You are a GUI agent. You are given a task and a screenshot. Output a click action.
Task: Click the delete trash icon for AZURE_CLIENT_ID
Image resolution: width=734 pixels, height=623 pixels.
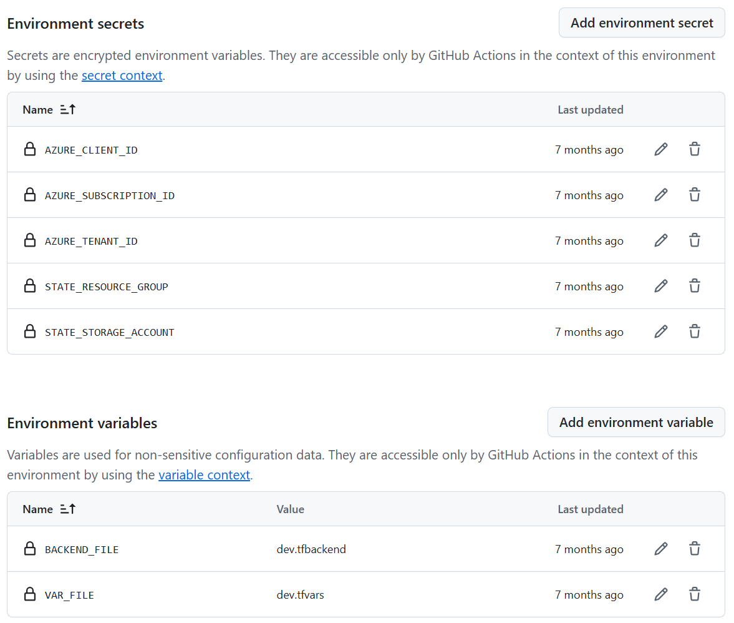point(695,149)
